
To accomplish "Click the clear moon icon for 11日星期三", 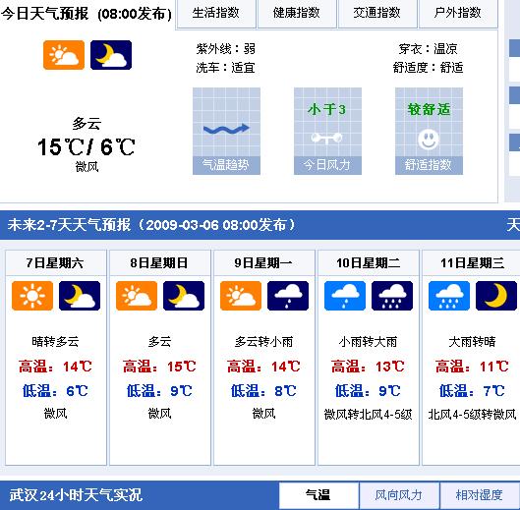I will 496,296.
